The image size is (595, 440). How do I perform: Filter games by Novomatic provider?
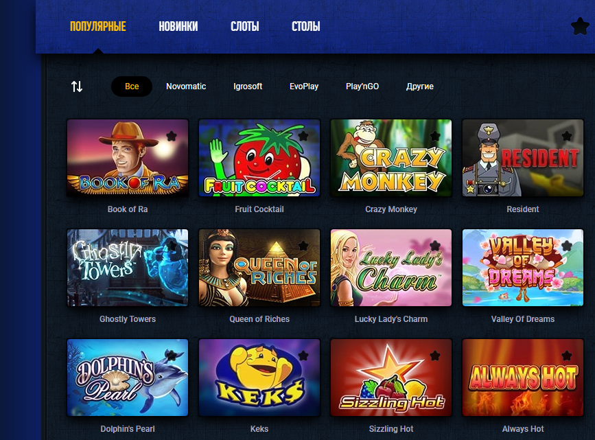(x=186, y=86)
